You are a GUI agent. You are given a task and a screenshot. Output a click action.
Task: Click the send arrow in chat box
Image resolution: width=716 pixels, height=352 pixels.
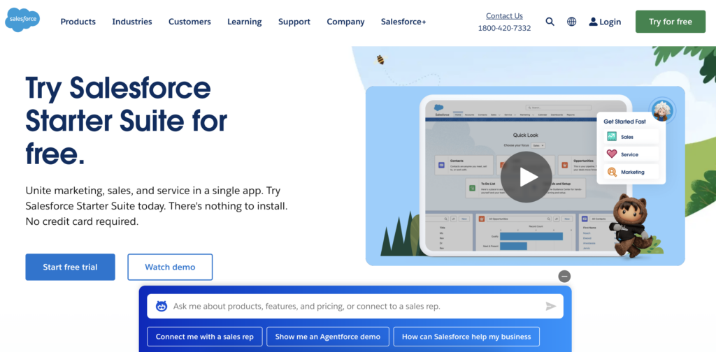click(x=551, y=307)
